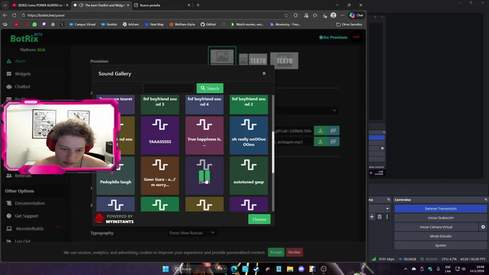
Task: Close the Sound Gallery dialog
Action: [264, 73]
